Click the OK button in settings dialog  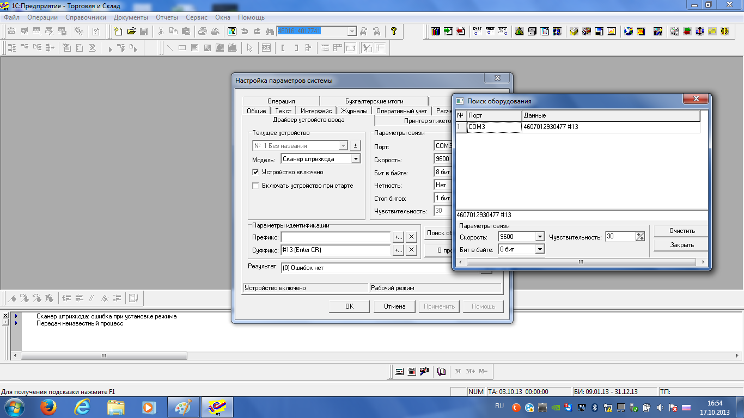click(x=349, y=306)
